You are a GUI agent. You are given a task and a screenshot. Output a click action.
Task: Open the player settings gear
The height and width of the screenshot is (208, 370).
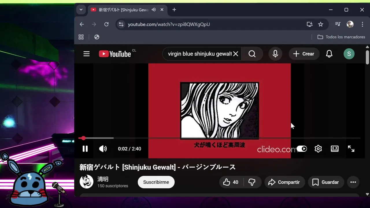[318, 149]
